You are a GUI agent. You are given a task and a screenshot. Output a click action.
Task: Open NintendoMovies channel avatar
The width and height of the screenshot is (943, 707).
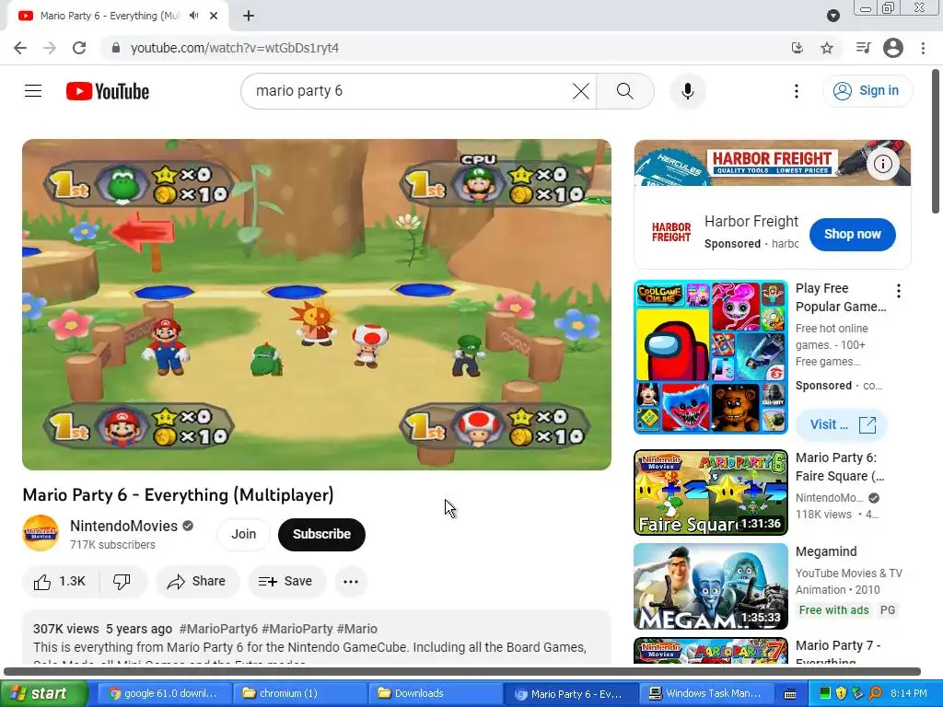(41, 533)
